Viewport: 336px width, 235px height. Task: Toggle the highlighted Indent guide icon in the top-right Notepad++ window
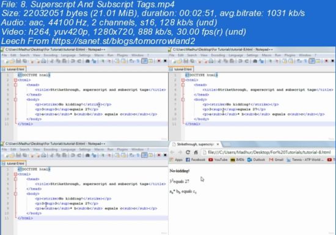312,61
